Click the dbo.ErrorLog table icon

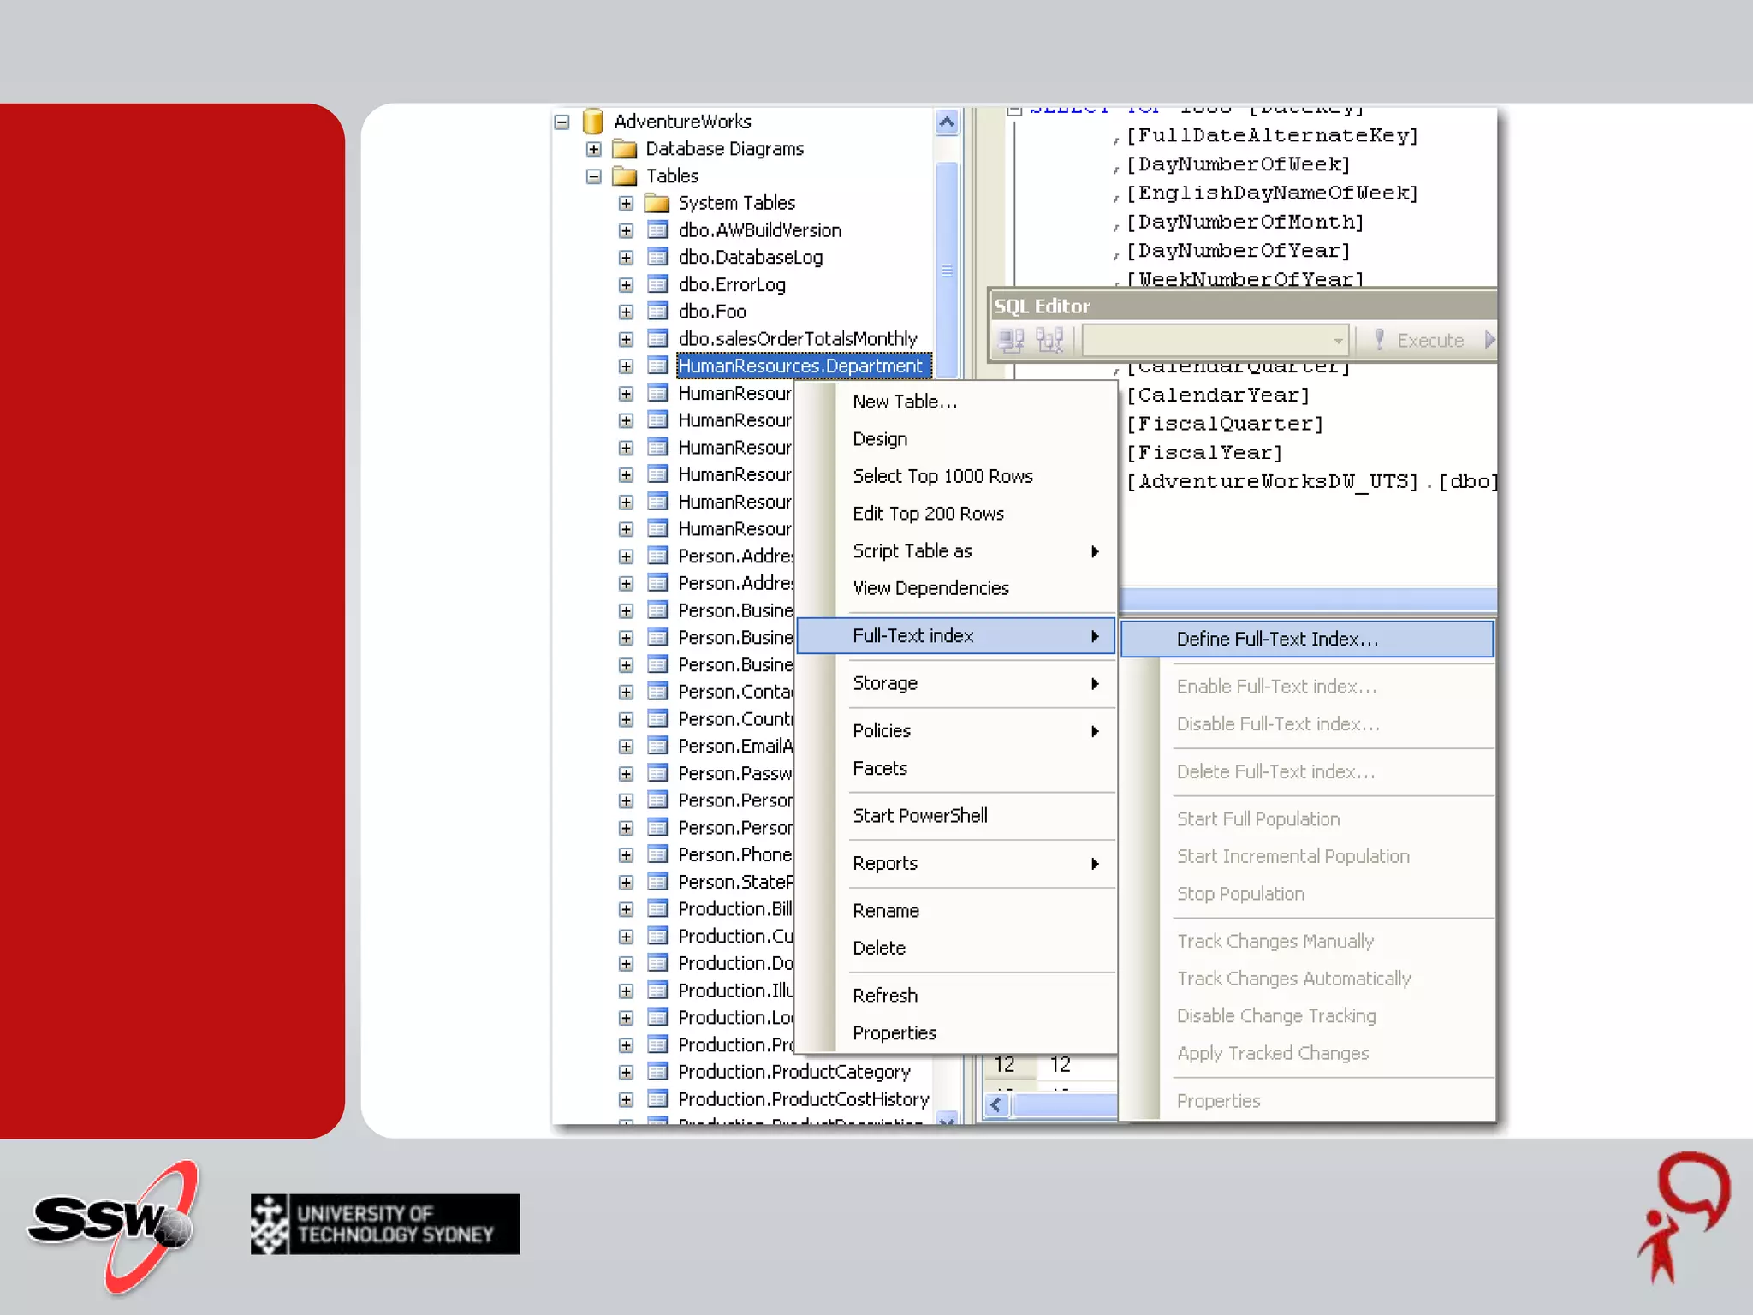(x=657, y=284)
